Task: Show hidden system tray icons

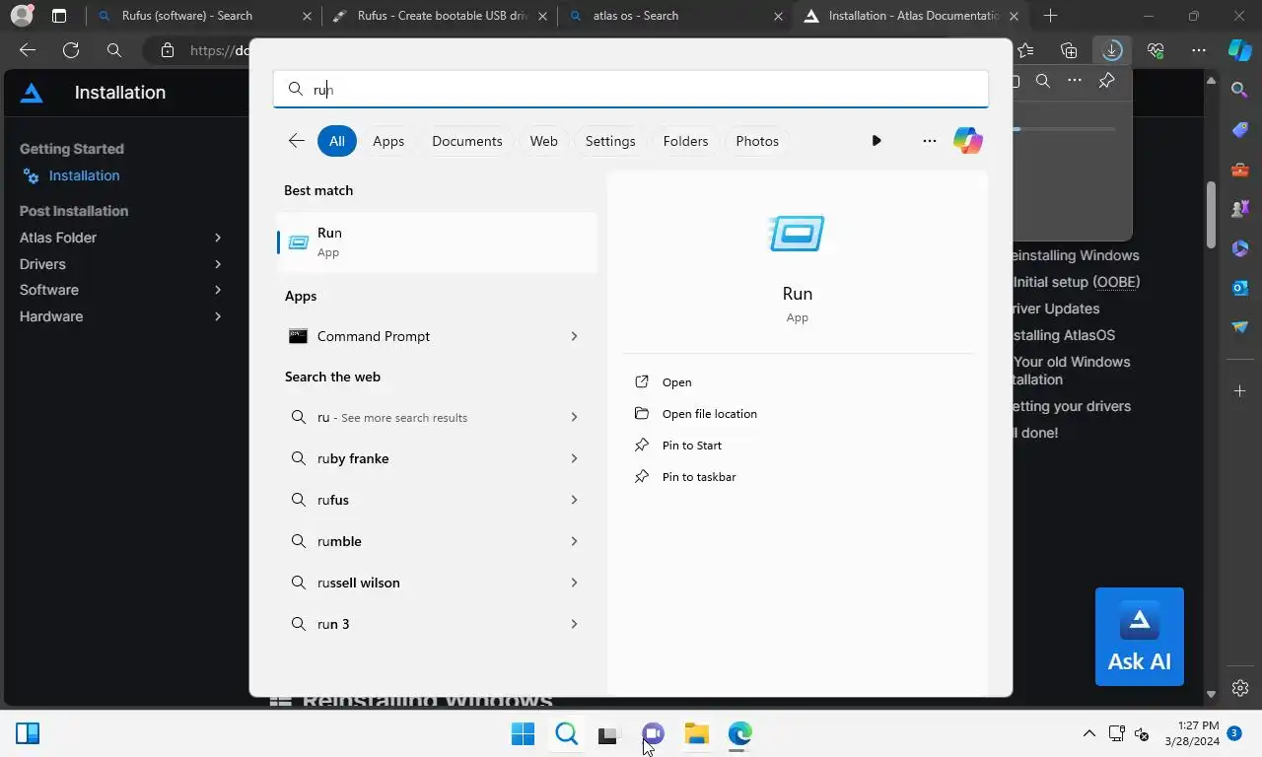Action: coord(1088,733)
